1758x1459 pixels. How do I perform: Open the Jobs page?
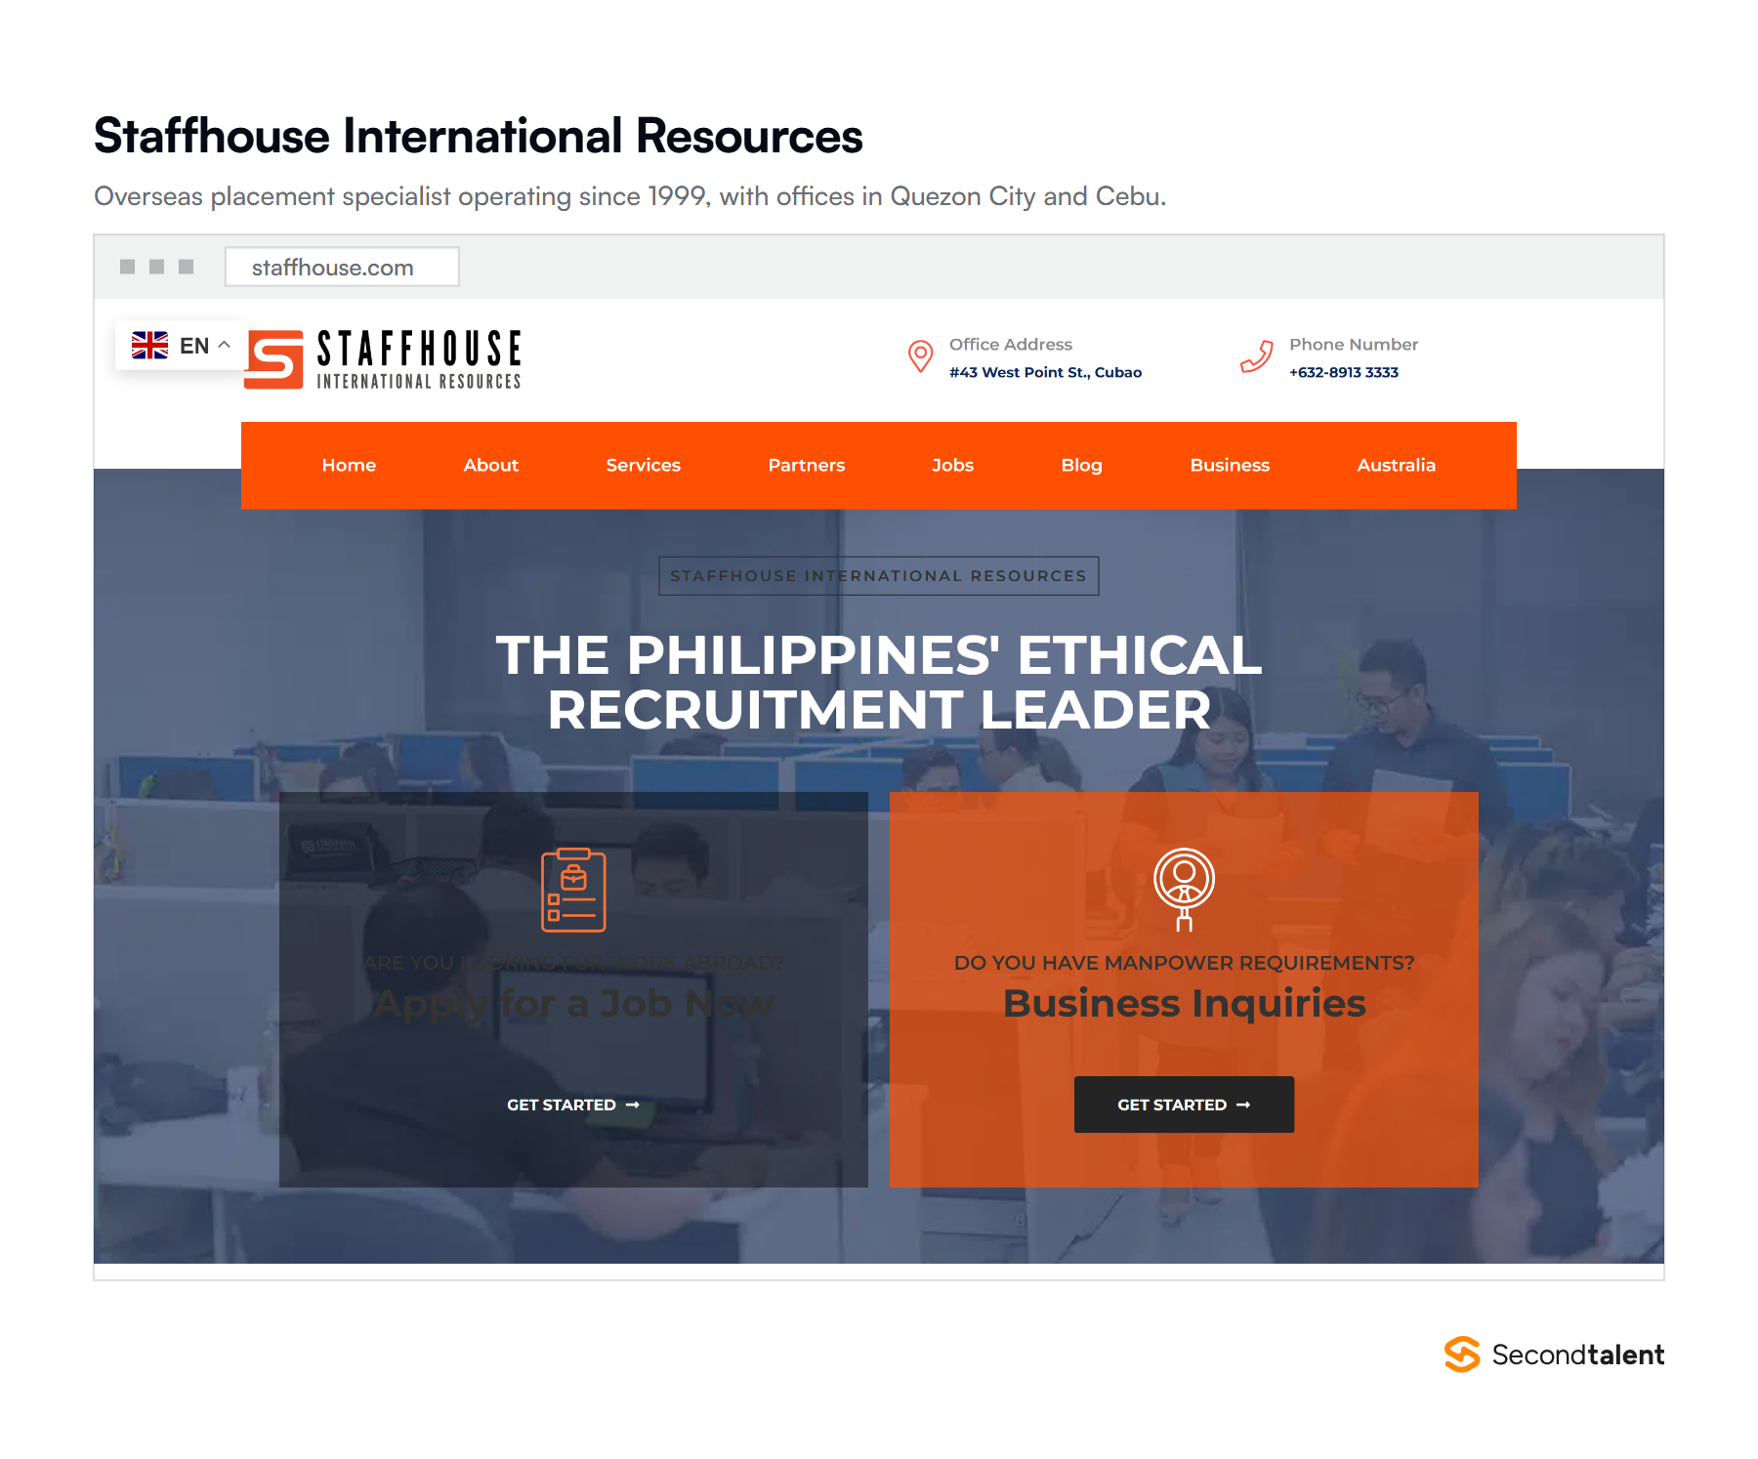(x=952, y=465)
